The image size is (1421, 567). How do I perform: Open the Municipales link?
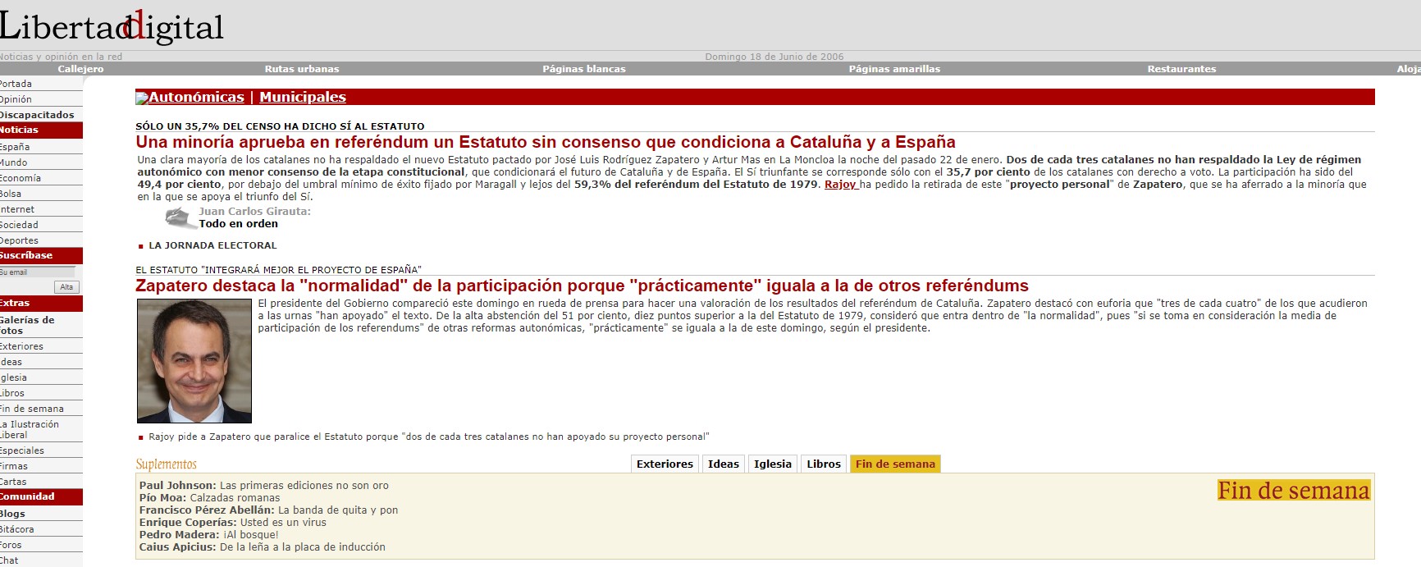pyautogui.click(x=303, y=97)
